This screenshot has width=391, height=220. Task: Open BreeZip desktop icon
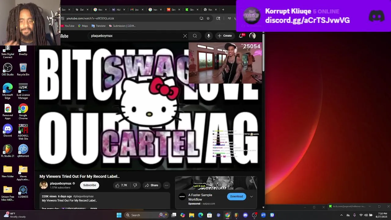[x=23, y=51]
